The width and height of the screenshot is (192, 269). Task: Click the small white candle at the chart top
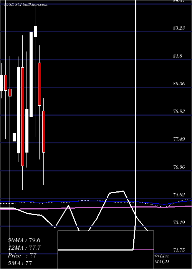(35, 32)
